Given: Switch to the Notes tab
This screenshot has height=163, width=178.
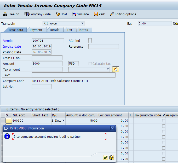Looking at the screenshot, I should click(x=84, y=30).
